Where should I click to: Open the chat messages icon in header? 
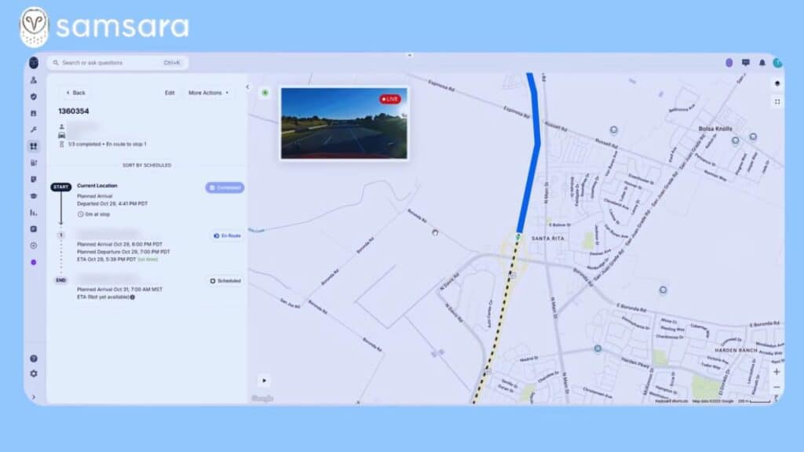click(745, 63)
